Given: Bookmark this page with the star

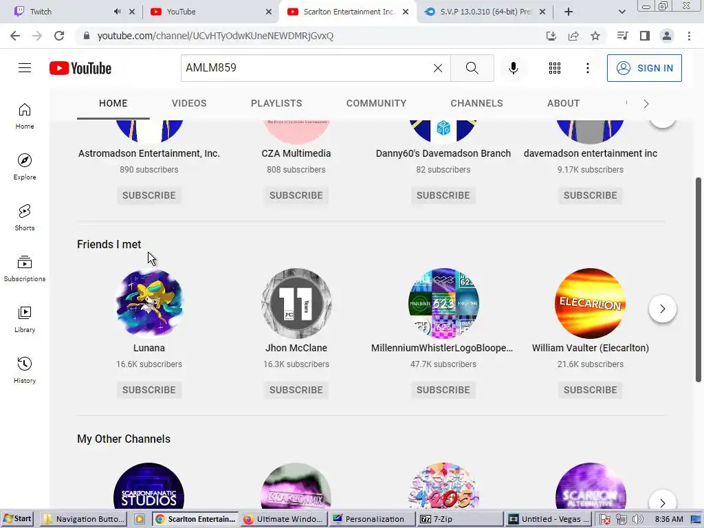Looking at the screenshot, I should point(595,36).
